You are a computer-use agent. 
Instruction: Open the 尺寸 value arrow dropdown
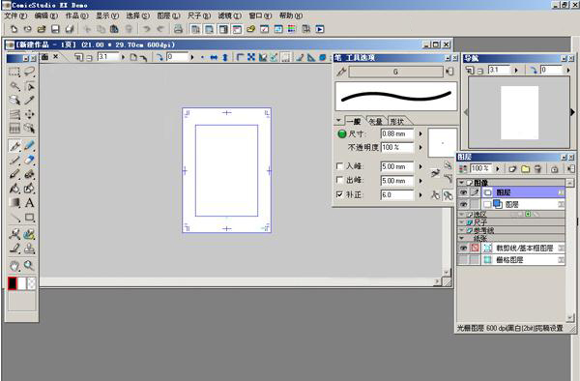(x=420, y=133)
